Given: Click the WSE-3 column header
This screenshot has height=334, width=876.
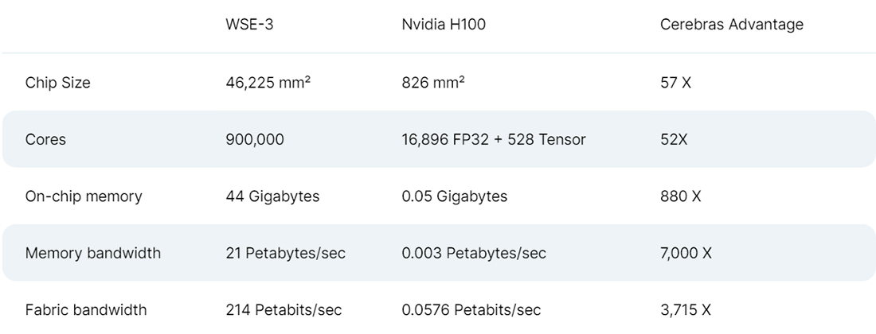Looking at the screenshot, I should [250, 25].
